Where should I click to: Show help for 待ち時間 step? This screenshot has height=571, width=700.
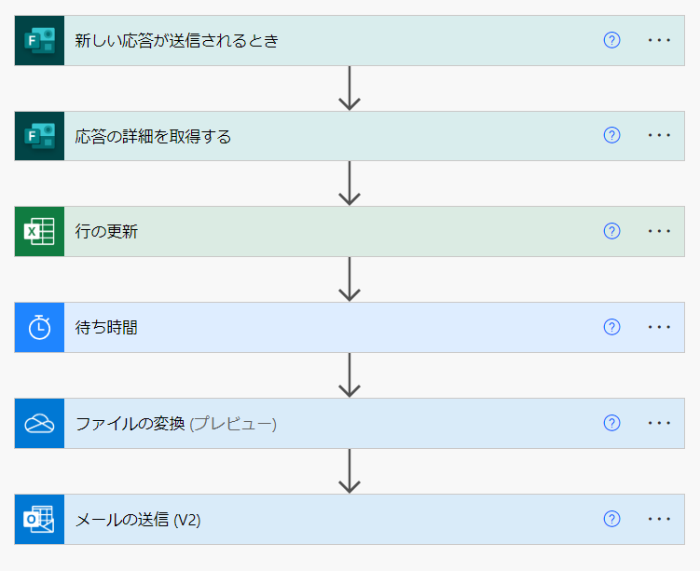point(611,327)
